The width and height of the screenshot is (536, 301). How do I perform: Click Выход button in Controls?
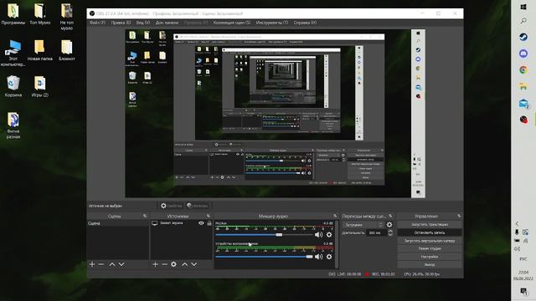point(430,264)
